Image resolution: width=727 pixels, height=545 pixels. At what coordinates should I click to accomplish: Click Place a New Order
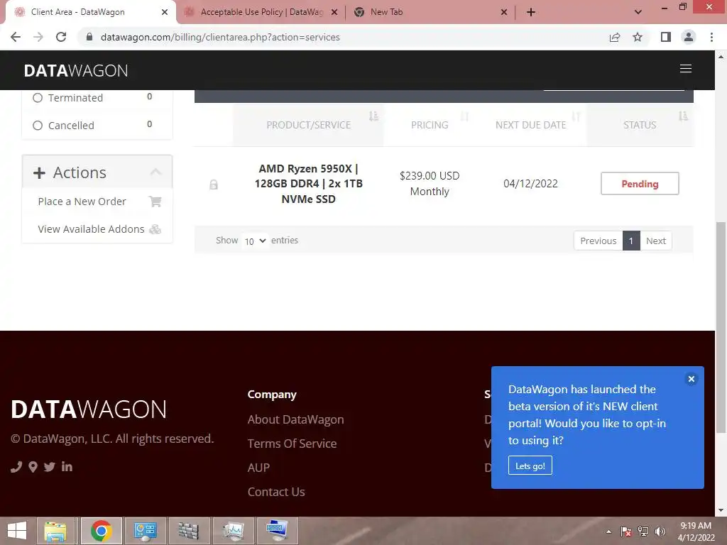coord(82,202)
